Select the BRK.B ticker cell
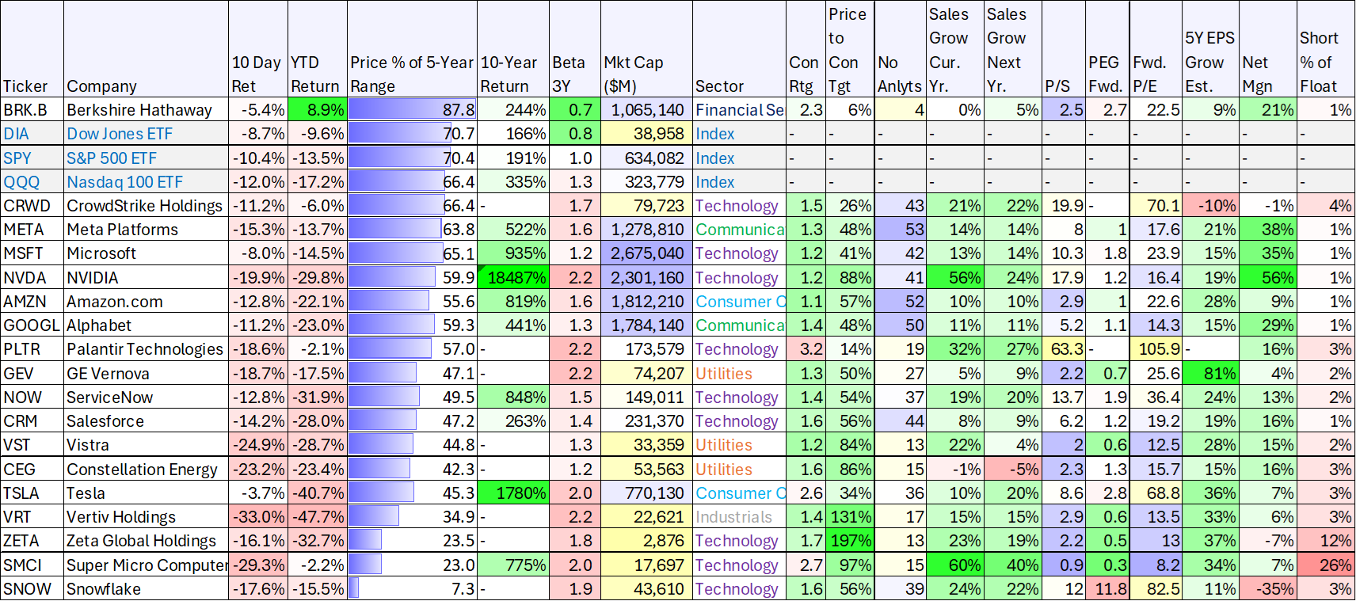Image resolution: width=1356 pixels, height=601 pixels. [32, 110]
